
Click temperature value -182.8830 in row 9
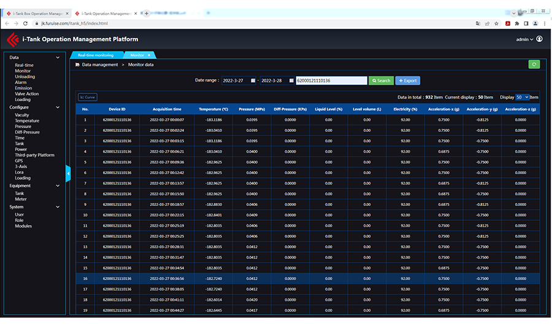(x=213, y=205)
